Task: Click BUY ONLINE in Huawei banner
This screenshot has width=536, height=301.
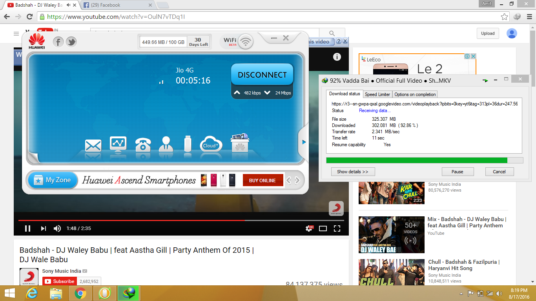Action: 263,180
